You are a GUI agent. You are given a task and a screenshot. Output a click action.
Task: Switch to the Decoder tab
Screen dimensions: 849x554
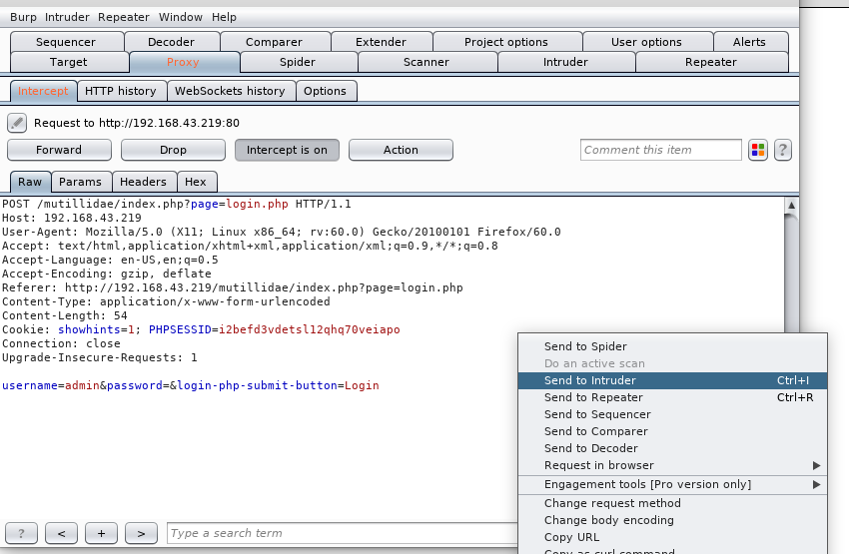click(171, 42)
